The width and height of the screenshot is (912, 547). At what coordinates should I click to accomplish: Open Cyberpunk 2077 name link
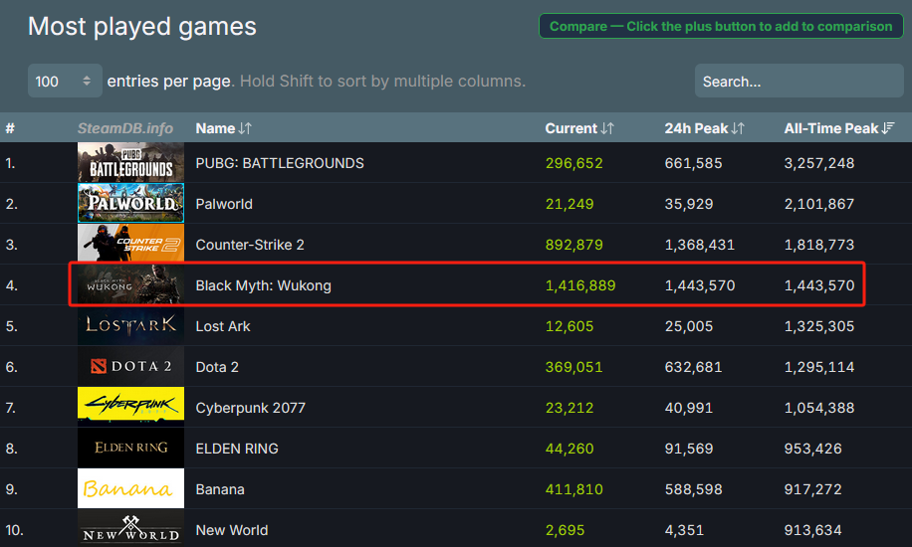[x=251, y=408]
